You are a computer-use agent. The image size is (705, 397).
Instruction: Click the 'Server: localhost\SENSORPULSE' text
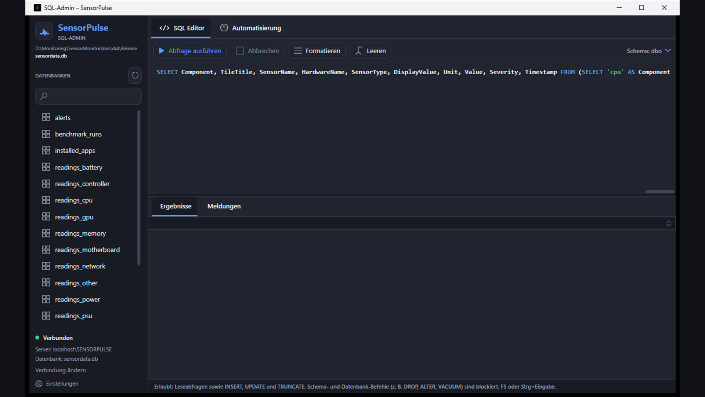pos(73,349)
